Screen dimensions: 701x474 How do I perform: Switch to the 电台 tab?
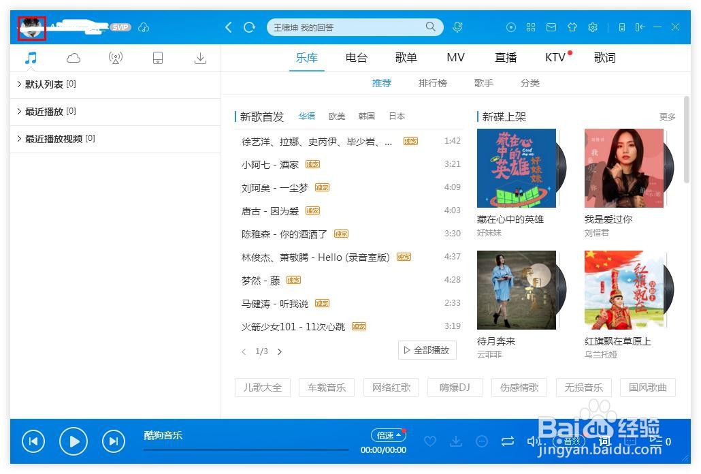(357, 58)
